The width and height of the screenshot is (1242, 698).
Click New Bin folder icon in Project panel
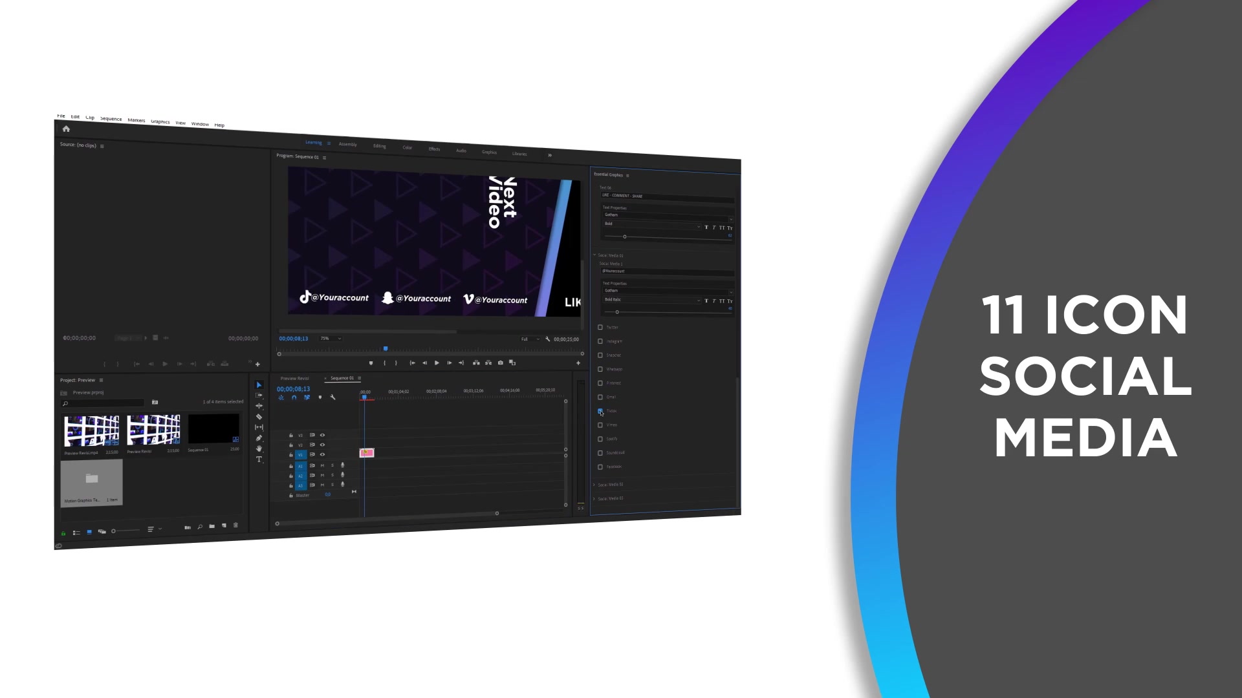pyautogui.click(x=212, y=526)
